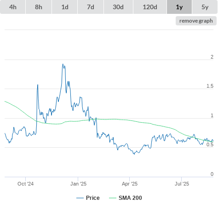Click the remove graph button
The width and height of the screenshot is (218, 210).
tap(196, 21)
